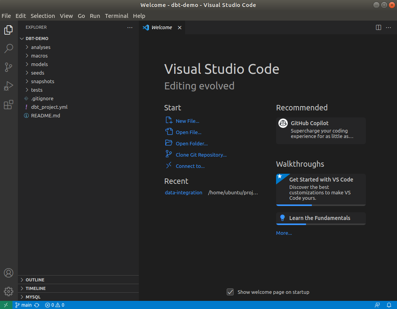Screen dimensions: 397x309
Task: Open dbt_project.yml in the explorer
Action: pos(49,107)
